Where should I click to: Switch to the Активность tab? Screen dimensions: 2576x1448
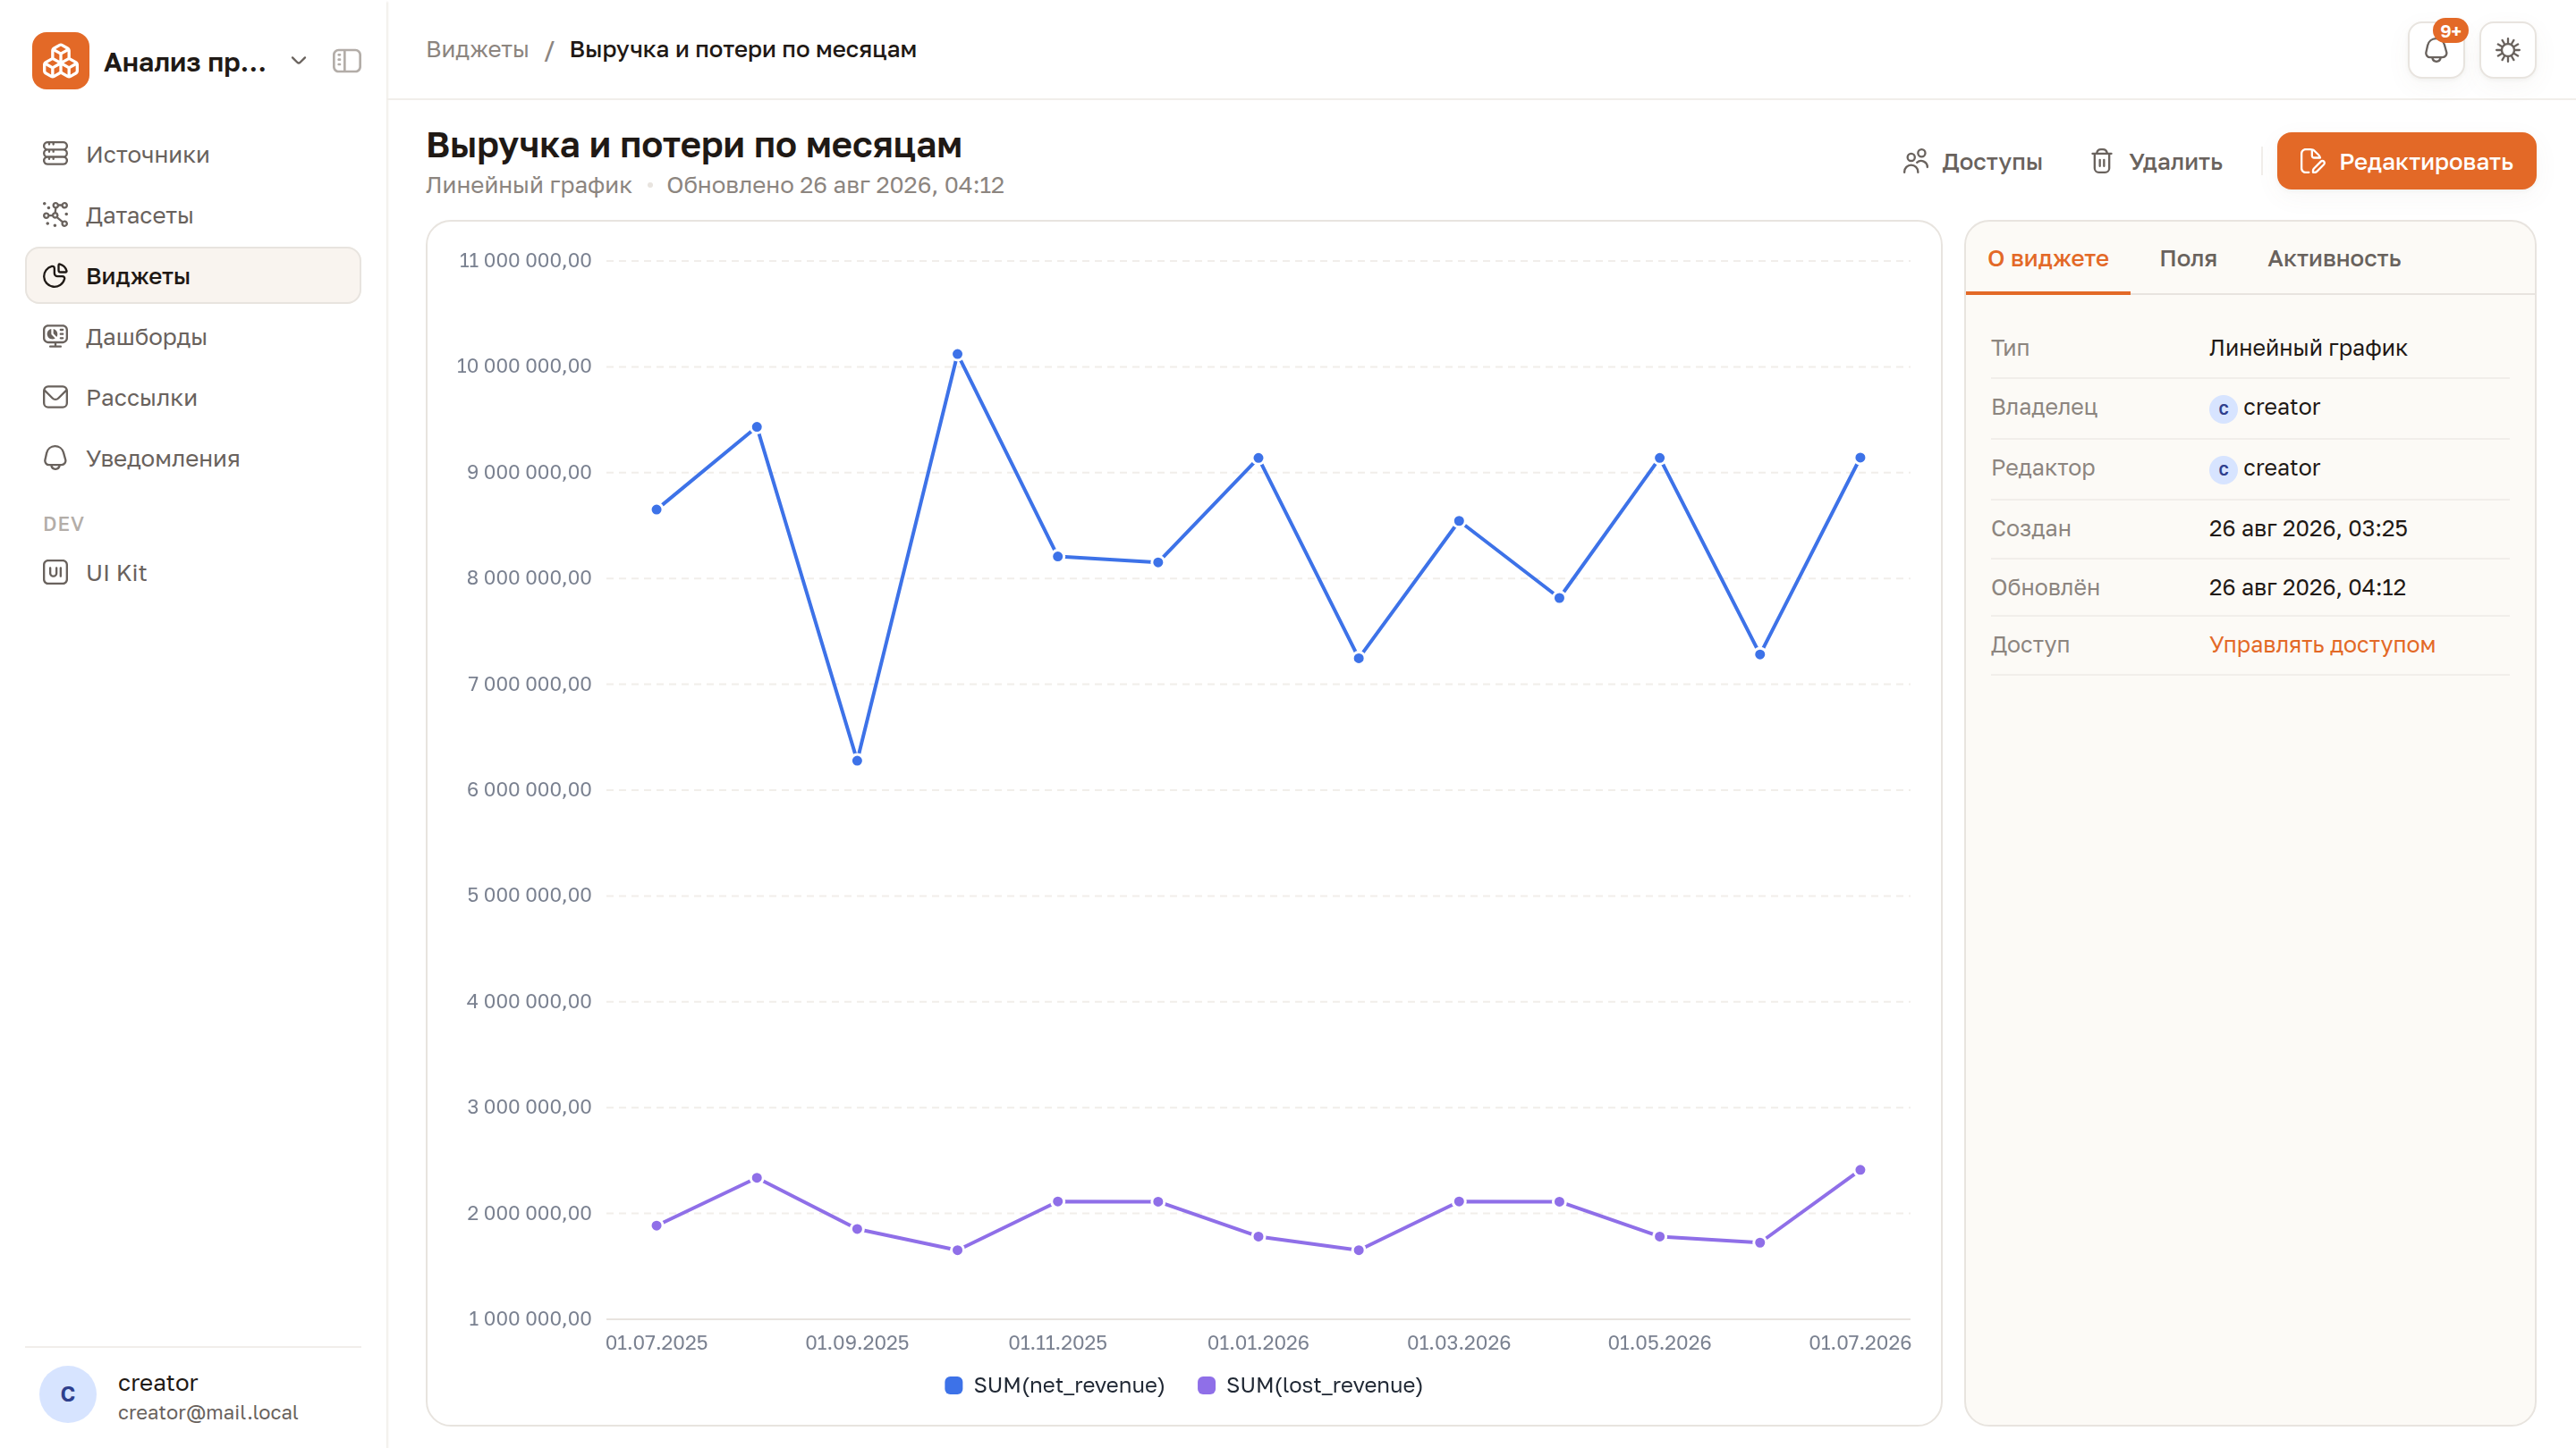coord(2333,259)
